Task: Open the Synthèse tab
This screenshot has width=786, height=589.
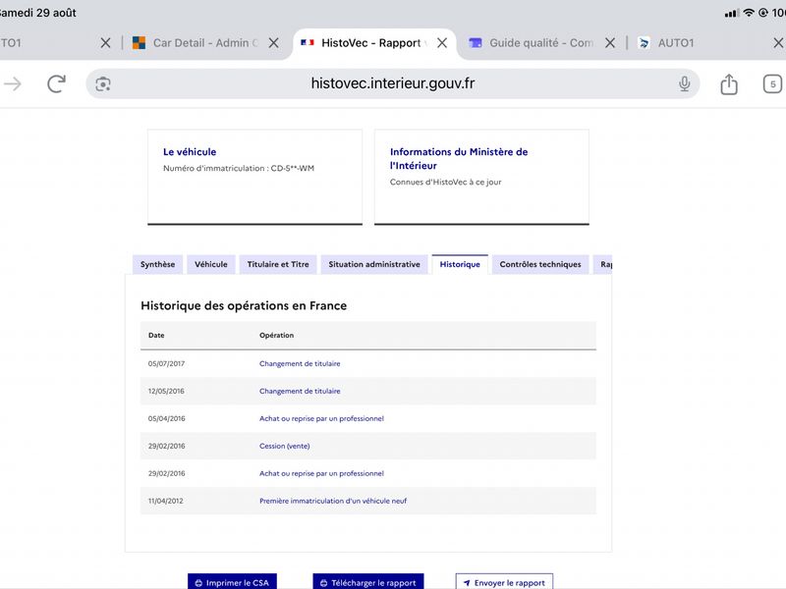Action: coord(157,264)
